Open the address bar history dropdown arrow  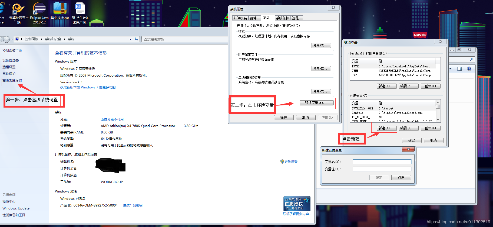[x=130, y=39]
